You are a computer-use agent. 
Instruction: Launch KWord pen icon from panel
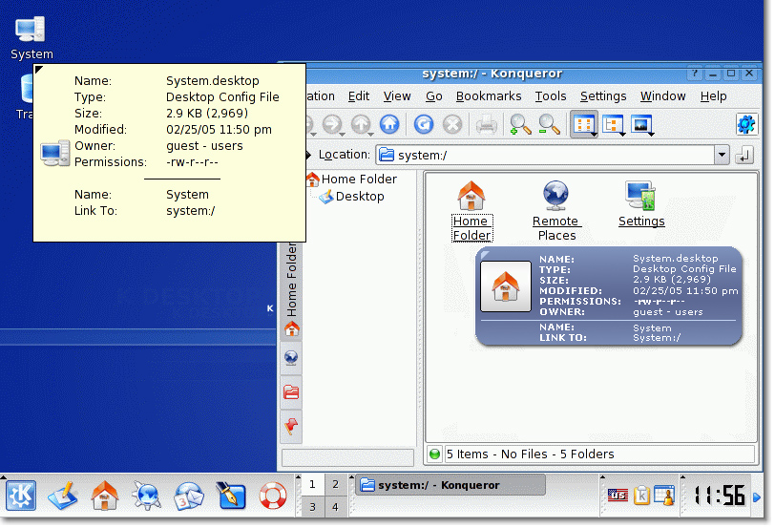[x=231, y=495]
